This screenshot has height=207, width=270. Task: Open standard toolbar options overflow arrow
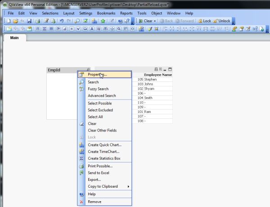coord(133,21)
